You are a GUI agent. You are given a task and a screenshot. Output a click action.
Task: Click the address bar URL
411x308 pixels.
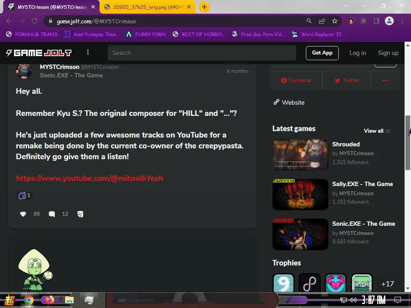coord(96,22)
